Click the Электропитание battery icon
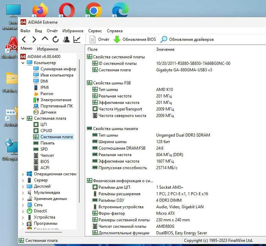Viewport: 266px width, 246px height. 36,100
